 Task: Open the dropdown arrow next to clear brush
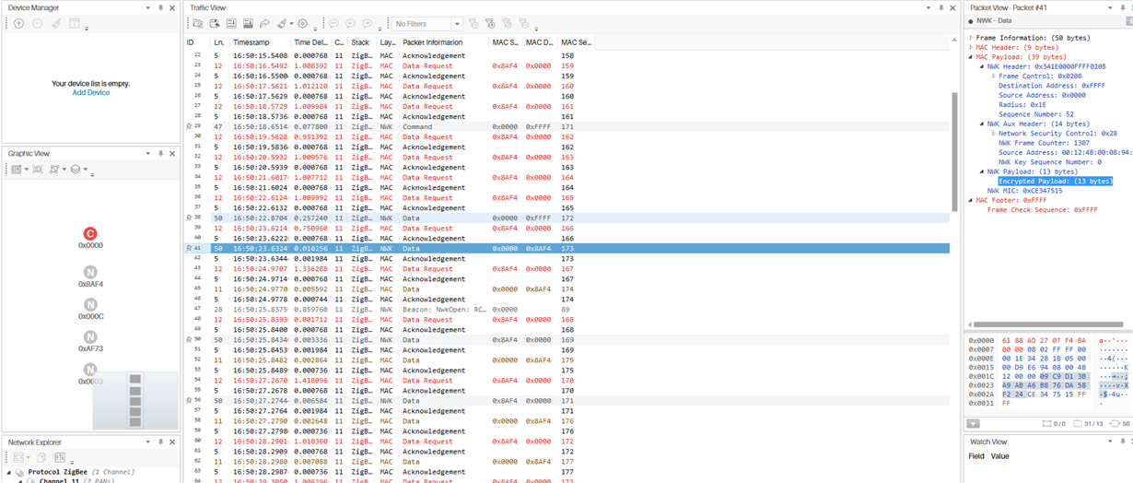(291, 24)
